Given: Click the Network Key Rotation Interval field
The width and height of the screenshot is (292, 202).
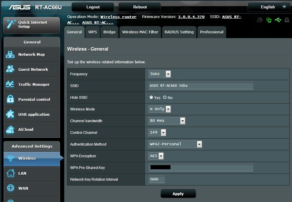Looking at the screenshot, I should coord(157,179).
